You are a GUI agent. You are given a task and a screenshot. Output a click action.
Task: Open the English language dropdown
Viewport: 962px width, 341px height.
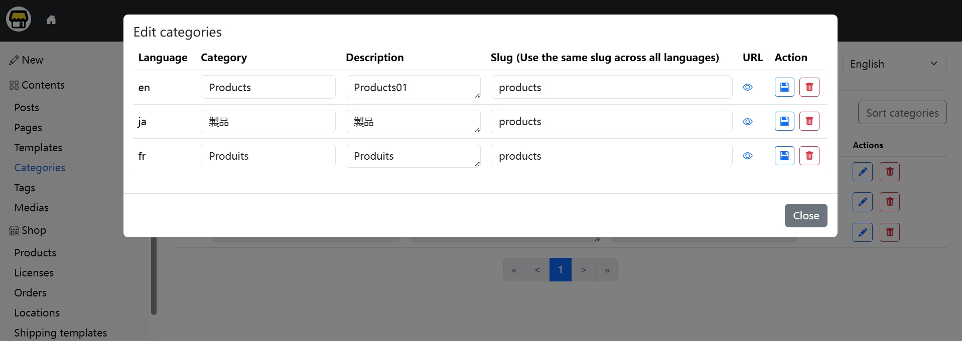click(894, 64)
